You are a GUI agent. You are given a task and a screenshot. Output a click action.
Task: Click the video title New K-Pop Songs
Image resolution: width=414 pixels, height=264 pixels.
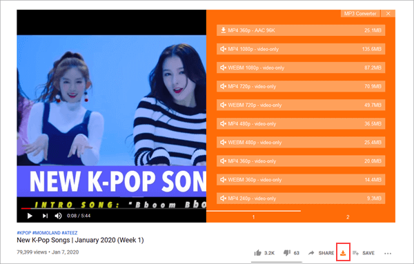[80, 241]
